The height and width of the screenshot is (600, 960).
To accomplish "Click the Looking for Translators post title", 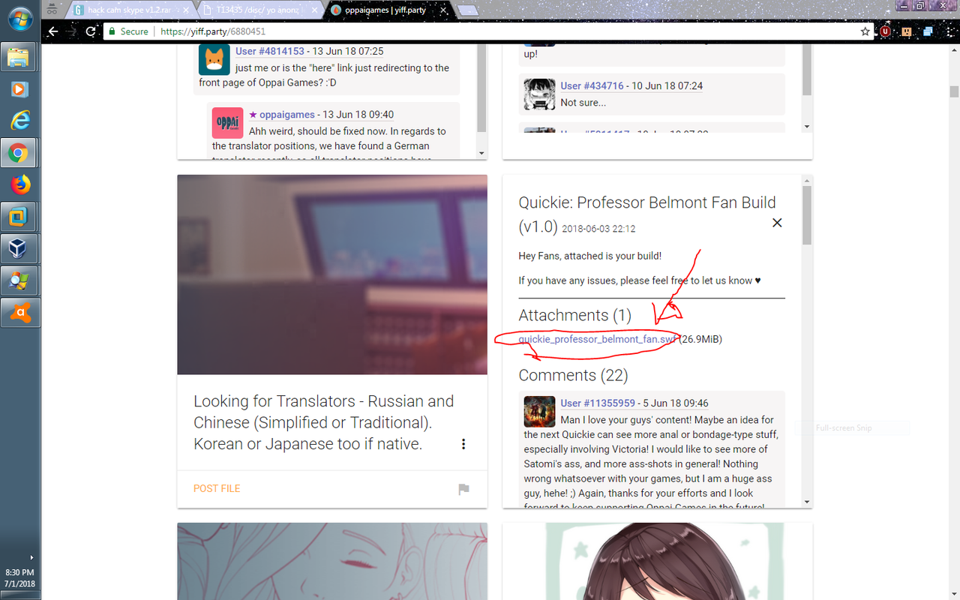I will click(x=323, y=422).
